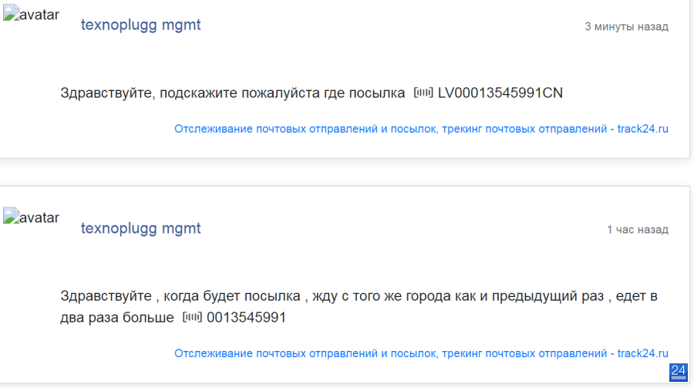This screenshot has height=388, width=694.
Task: Click the word 'Здравствуйте' in the first post
Action: (107, 93)
